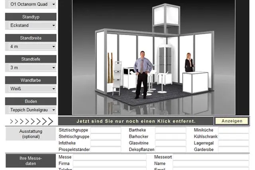Expand the Standtiefe 3 m dropdown
This screenshot has height=170, width=255.
[x=32, y=68]
